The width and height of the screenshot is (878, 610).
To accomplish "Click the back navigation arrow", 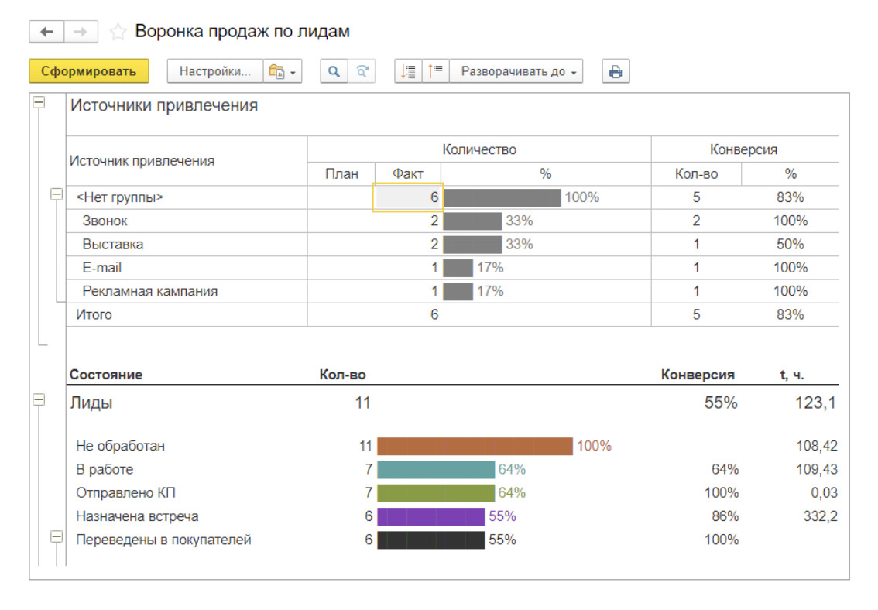I will tap(46, 32).
